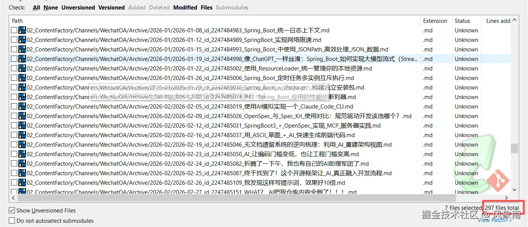This screenshot has height=227, width=528.
Task: Click the file icon on the 折腾了一下午 row
Action: pyautogui.click(x=22, y=164)
